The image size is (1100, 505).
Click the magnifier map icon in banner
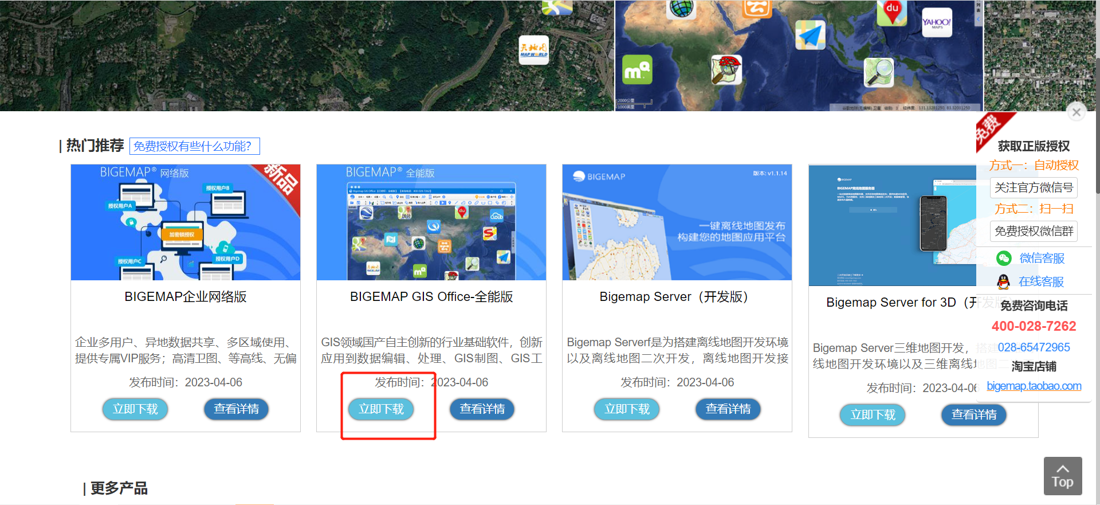coord(878,72)
